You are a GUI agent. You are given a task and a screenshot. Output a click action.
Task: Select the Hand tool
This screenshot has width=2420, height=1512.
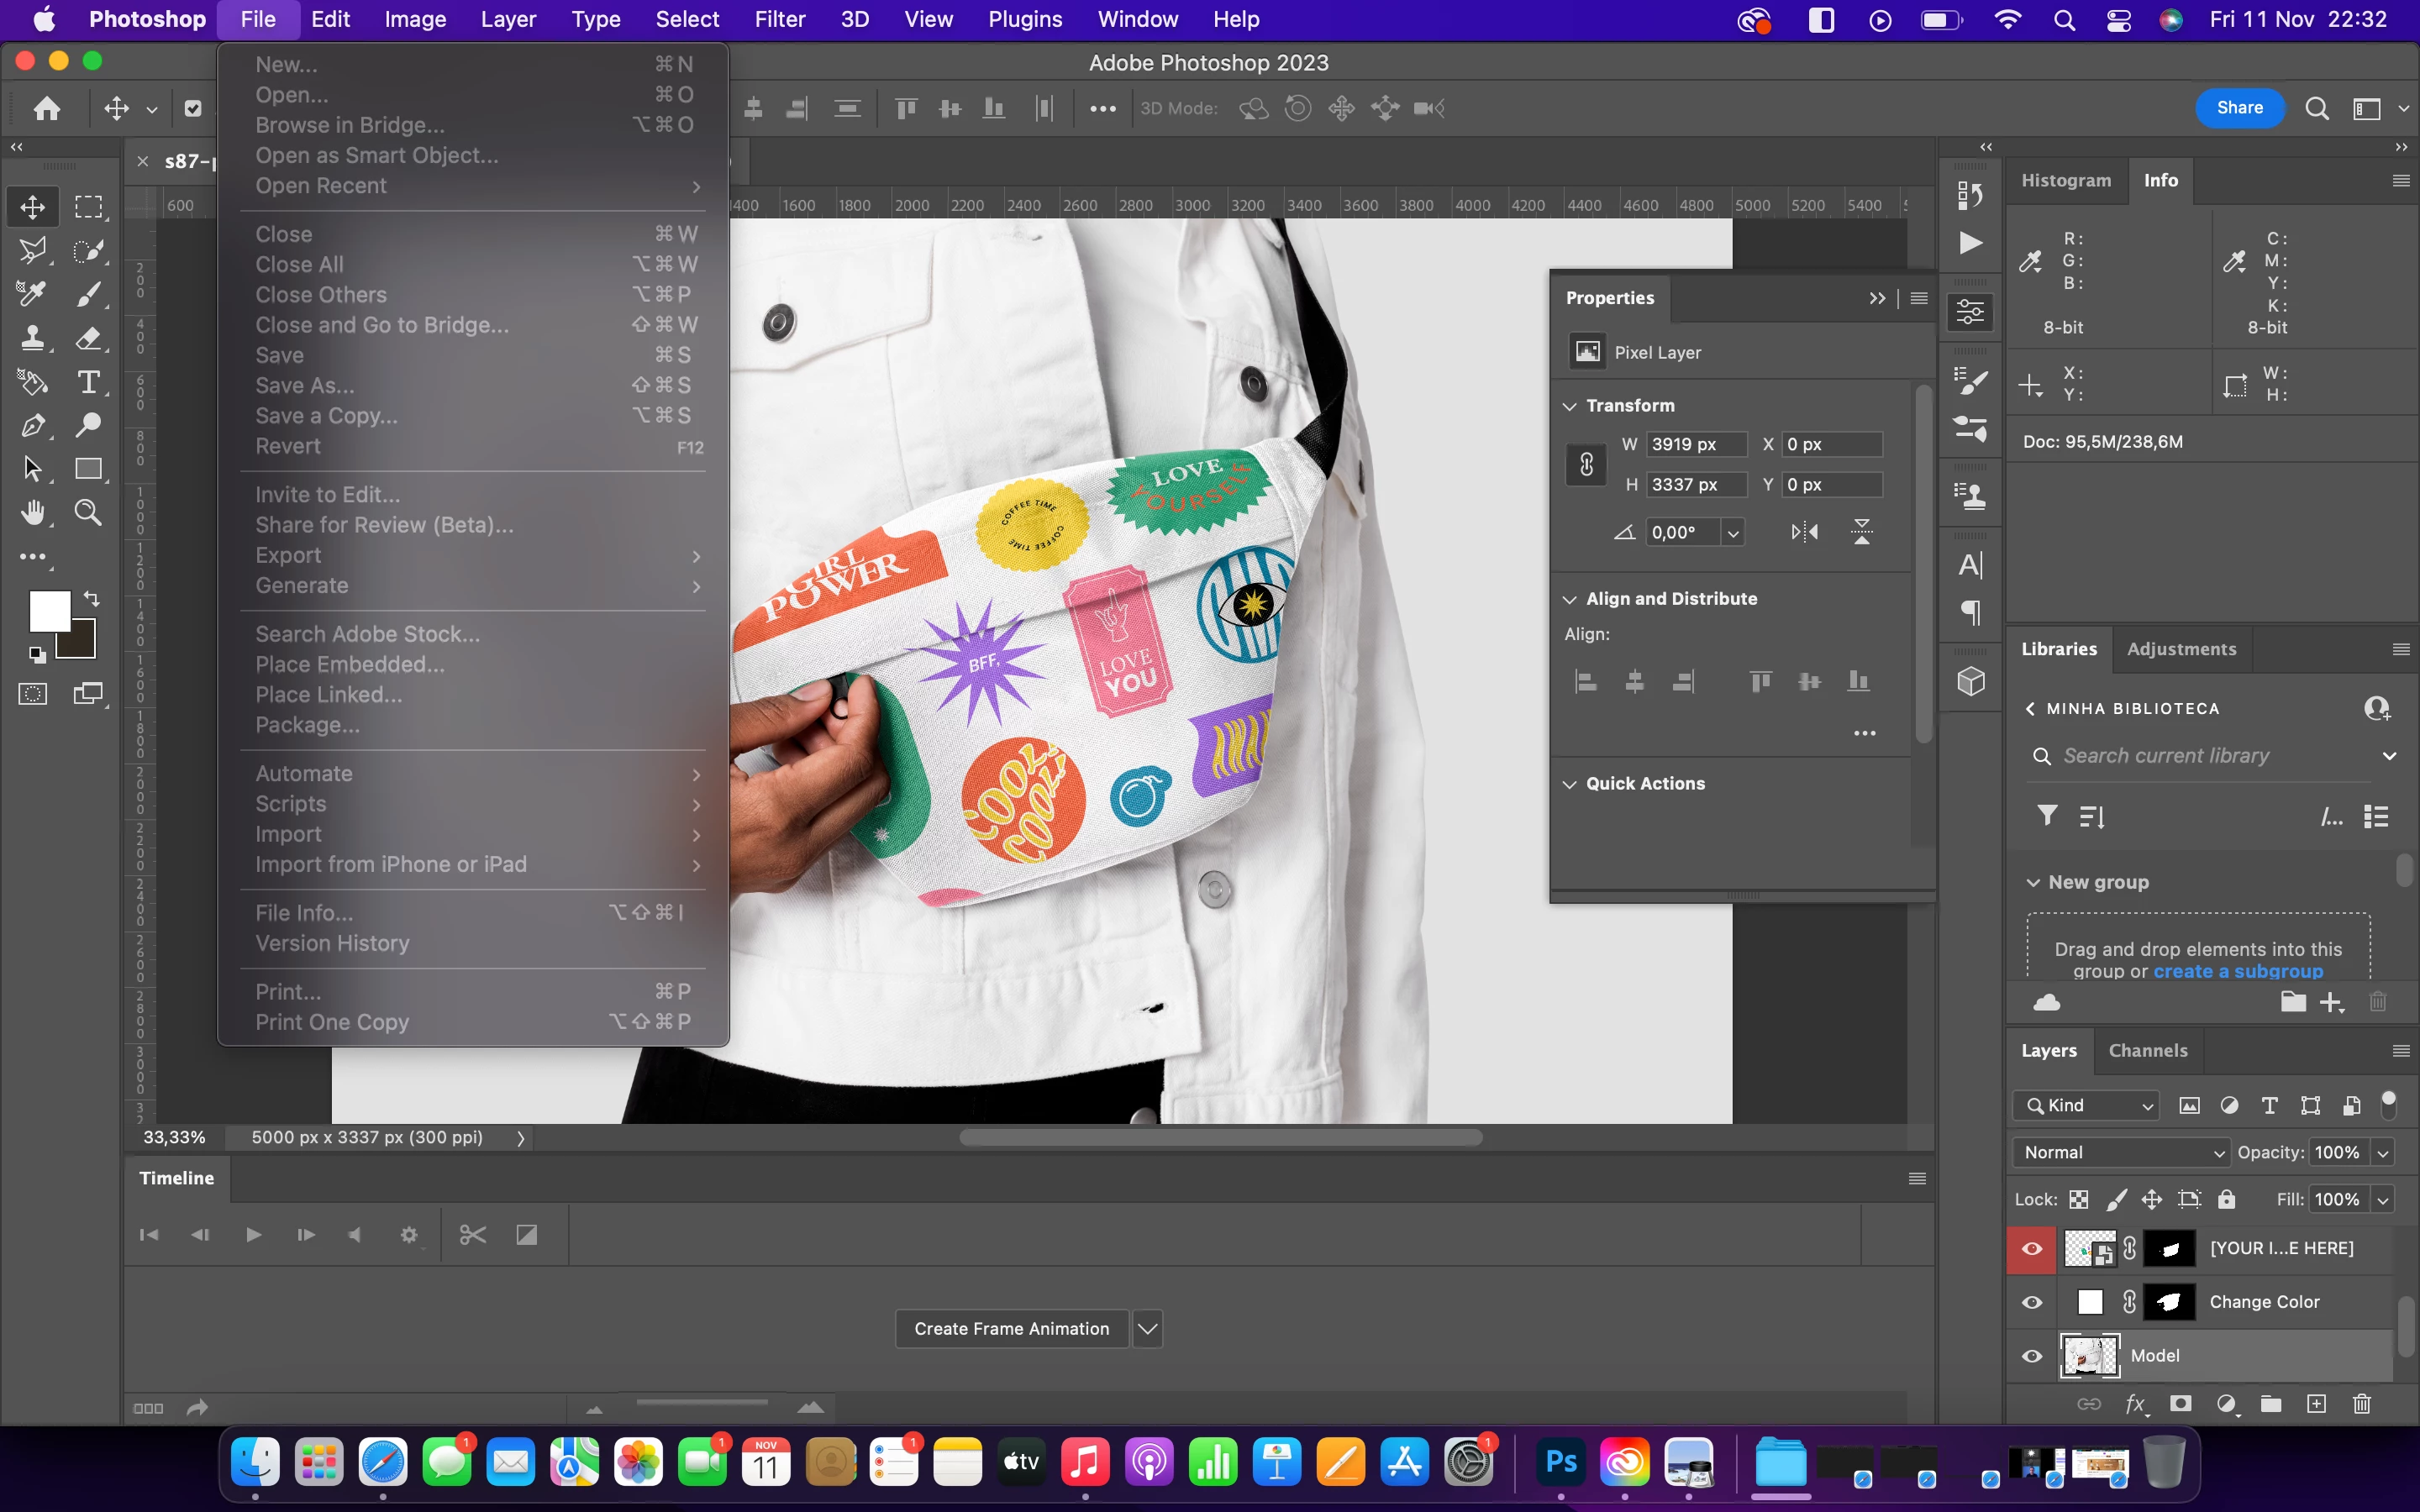[x=33, y=513]
